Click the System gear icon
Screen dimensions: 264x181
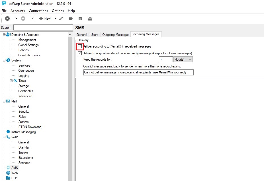(x=8, y=60)
